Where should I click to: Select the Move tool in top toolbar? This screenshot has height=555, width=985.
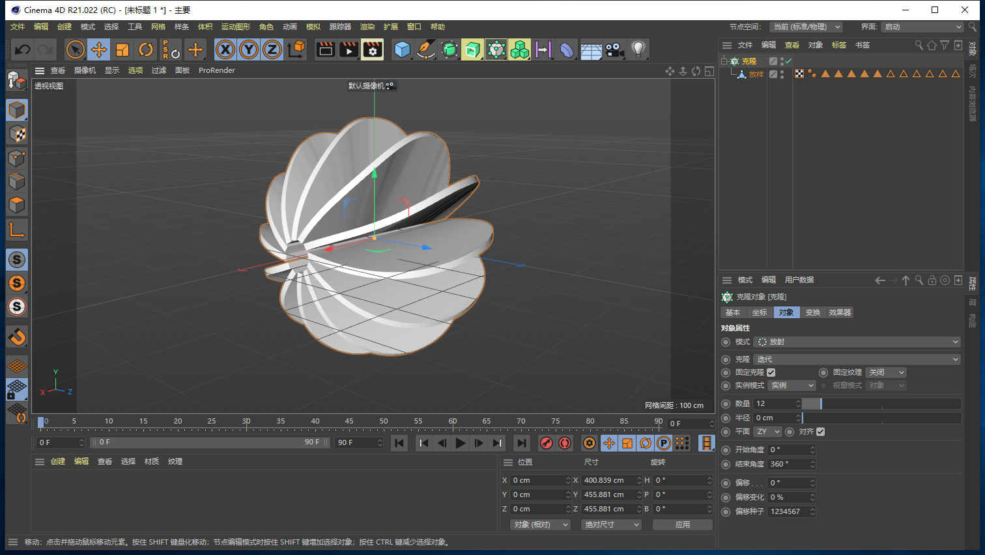coord(98,49)
